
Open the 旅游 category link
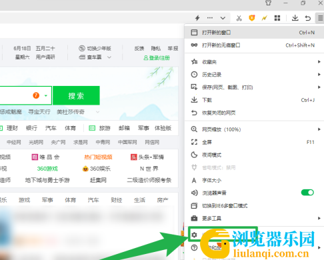[x=105, y=128]
